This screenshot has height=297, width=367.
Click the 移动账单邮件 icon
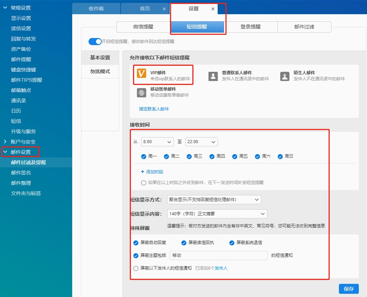pyautogui.click(x=142, y=92)
